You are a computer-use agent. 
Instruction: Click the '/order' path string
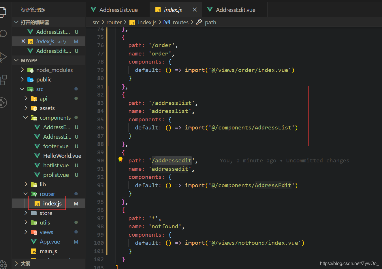(x=162, y=45)
